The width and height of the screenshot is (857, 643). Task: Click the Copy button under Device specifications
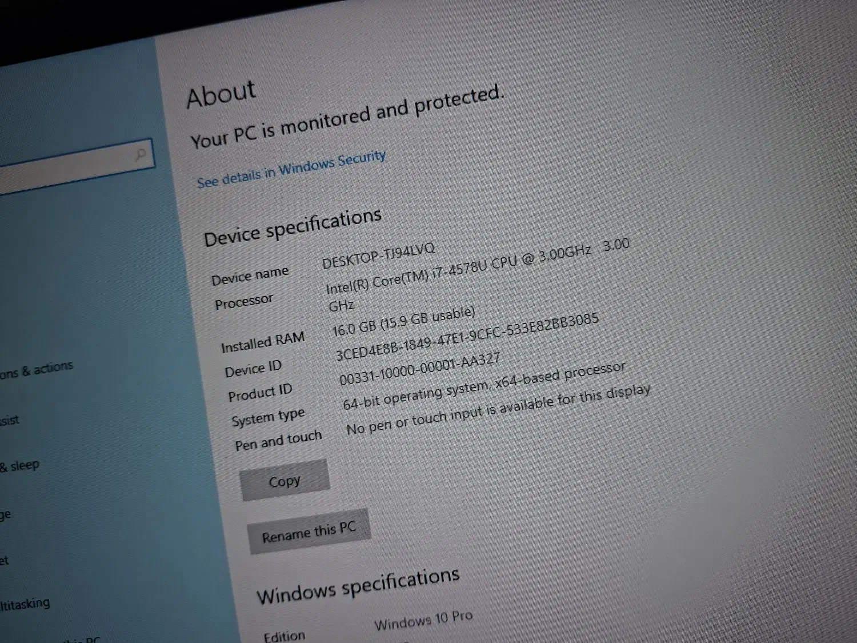pyautogui.click(x=284, y=481)
